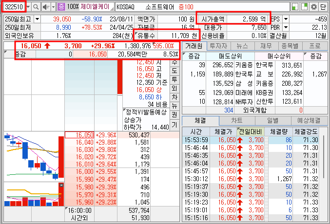Click the 외 vertical side button

point(175,88)
